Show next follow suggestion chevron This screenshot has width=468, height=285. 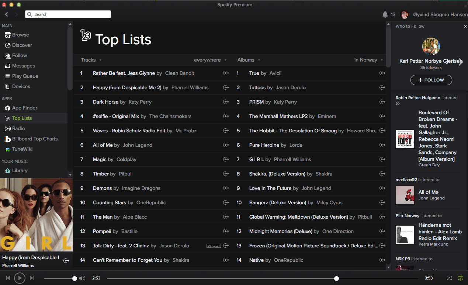(x=461, y=62)
